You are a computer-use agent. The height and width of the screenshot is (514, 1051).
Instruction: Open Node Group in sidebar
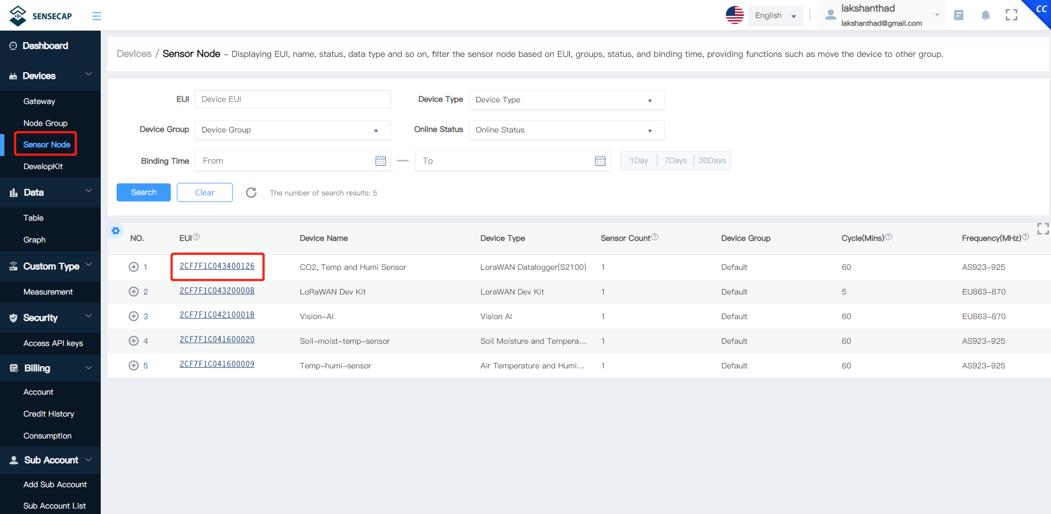[x=45, y=123]
